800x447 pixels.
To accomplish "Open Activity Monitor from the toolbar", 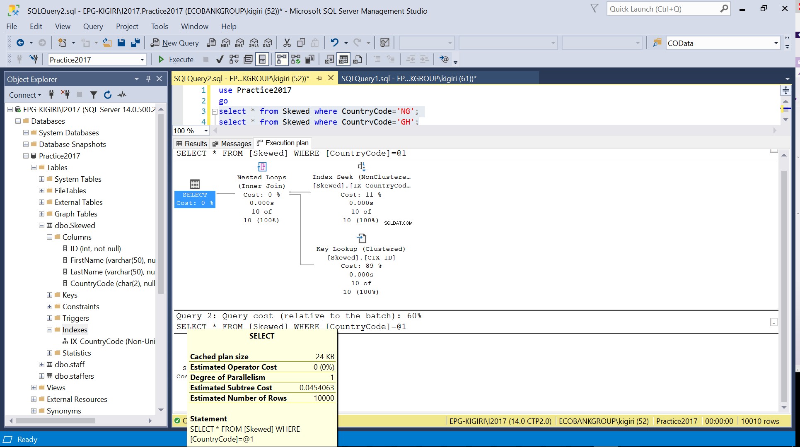I will [x=385, y=43].
